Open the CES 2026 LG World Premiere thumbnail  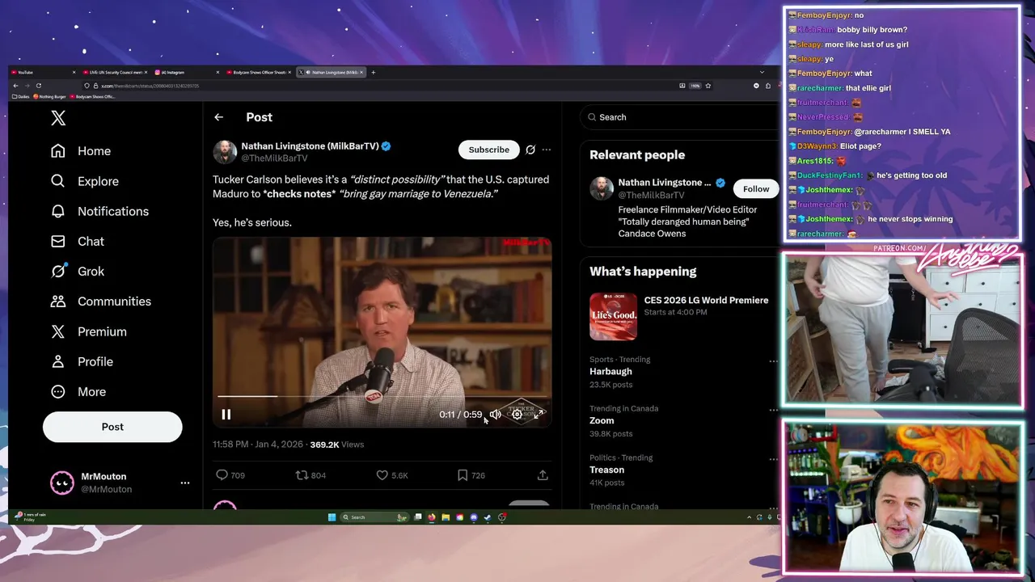click(613, 317)
